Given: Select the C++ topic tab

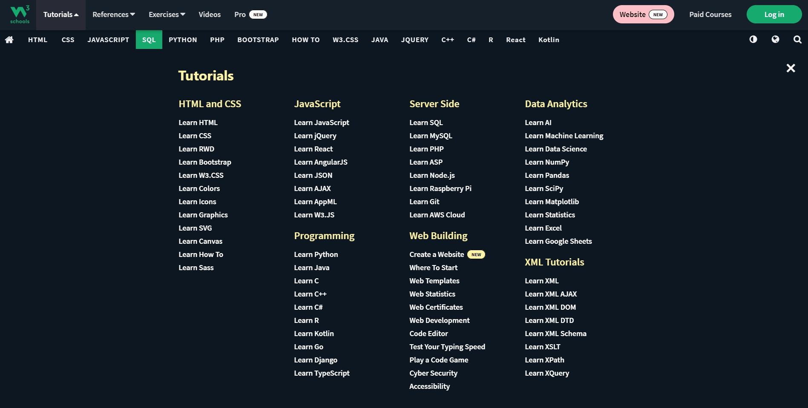Looking at the screenshot, I should pos(448,40).
